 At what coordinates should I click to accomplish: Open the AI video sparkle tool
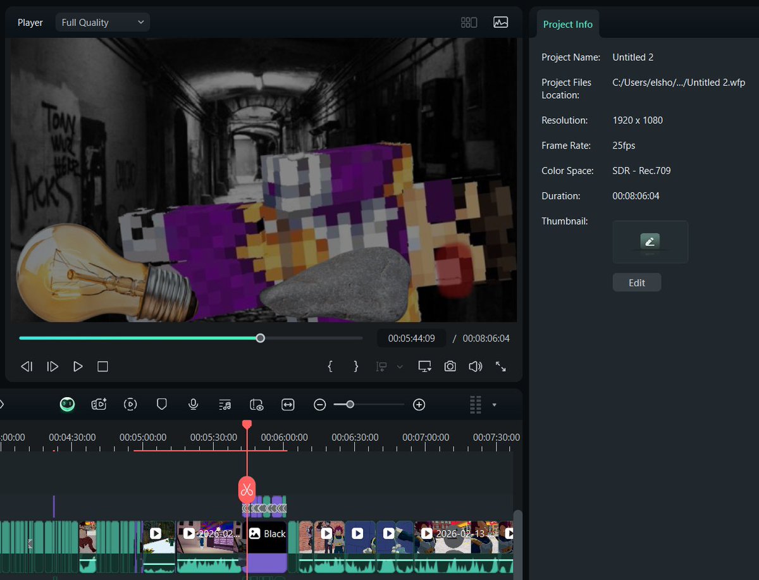click(99, 404)
